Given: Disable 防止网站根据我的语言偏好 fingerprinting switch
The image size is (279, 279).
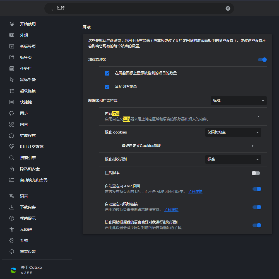Looking at the screenshot, I should click(257, 225).
